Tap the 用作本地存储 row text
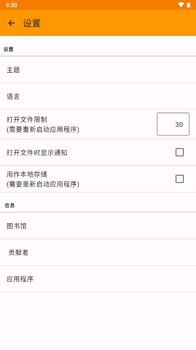The width and height of the screenshot is (196, 350). (x=27, y=174)
